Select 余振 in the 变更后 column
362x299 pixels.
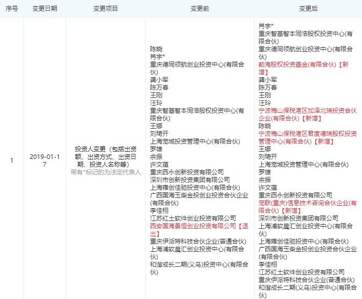tap(265, 180)
